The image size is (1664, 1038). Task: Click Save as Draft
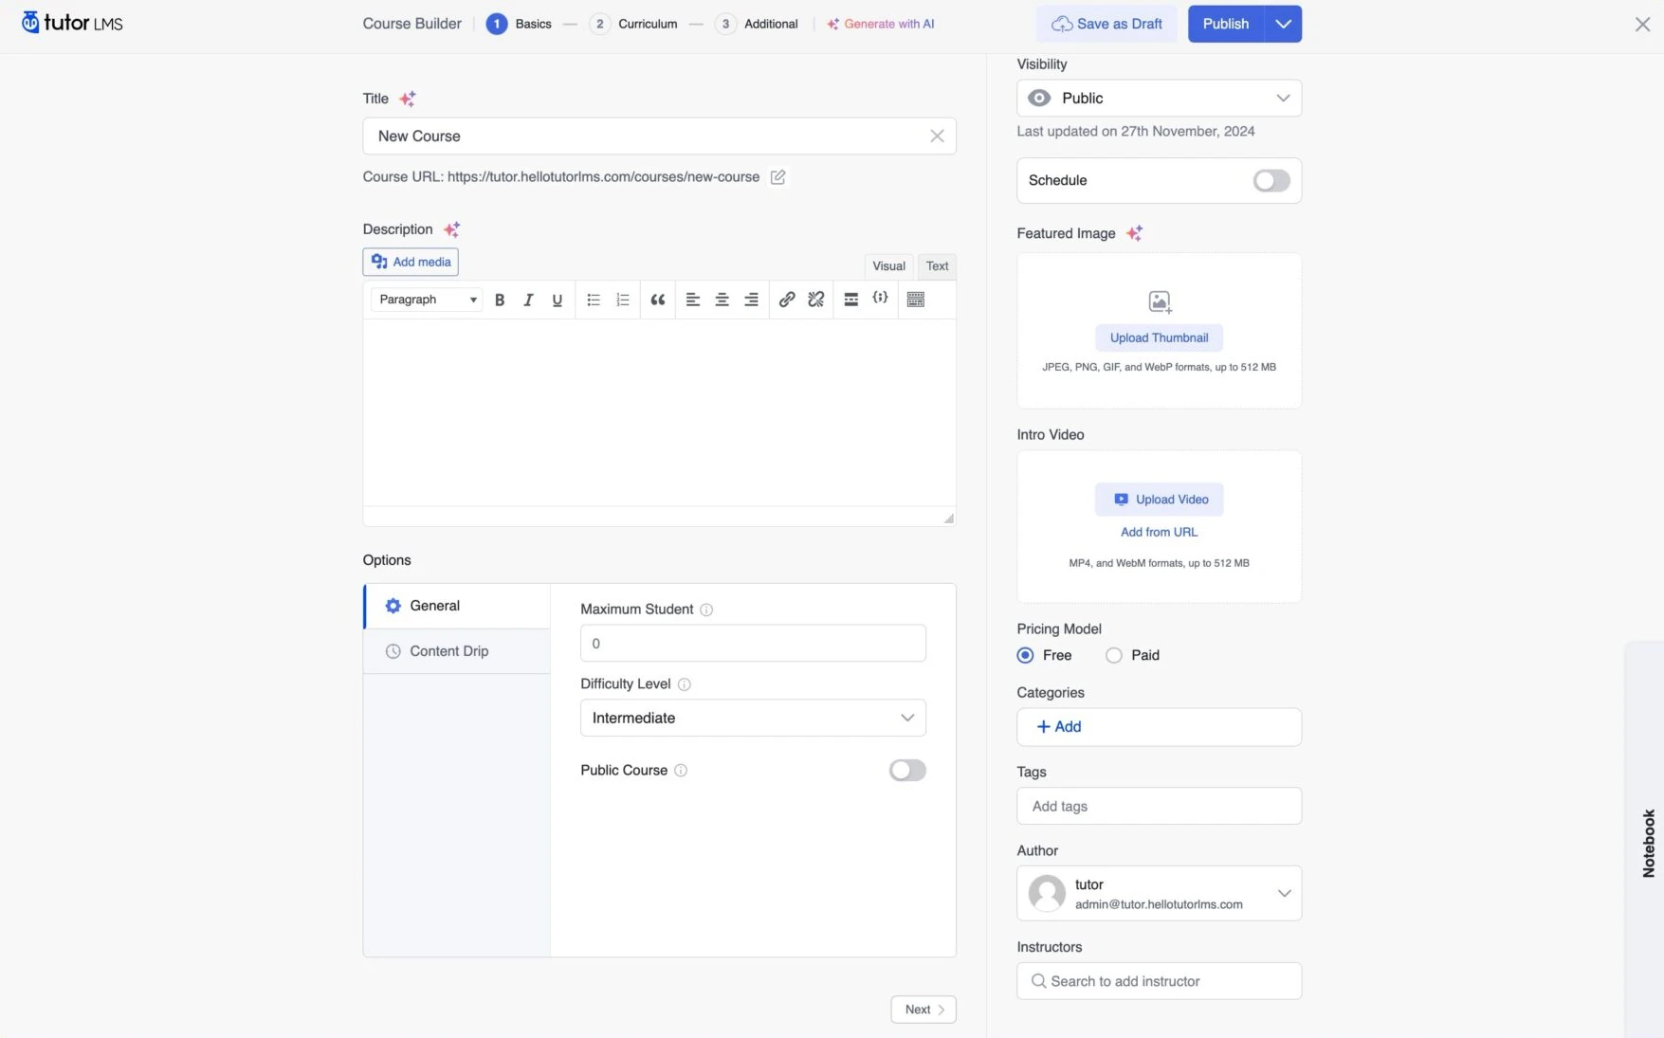click(1106, 24)
